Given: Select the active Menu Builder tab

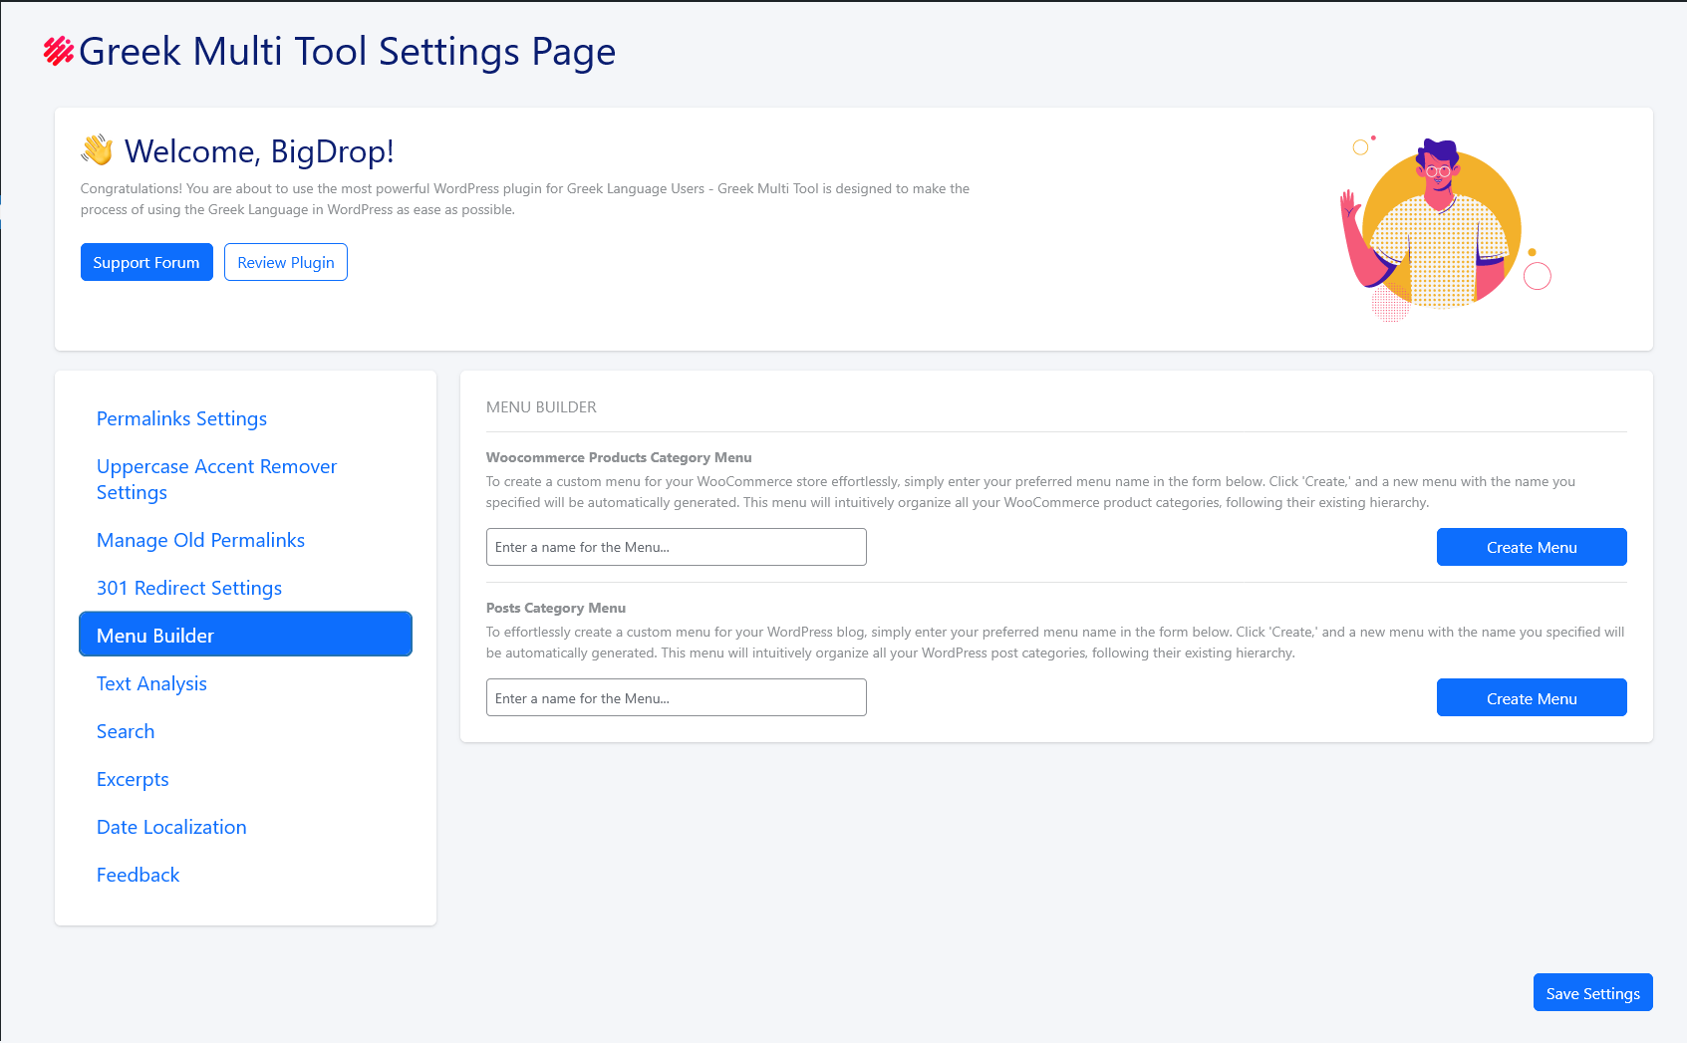Looking at the screenshot, I should coord(245,635).
